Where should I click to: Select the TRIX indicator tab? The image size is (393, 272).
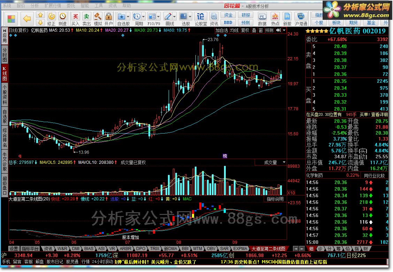(x=155, y=248)
